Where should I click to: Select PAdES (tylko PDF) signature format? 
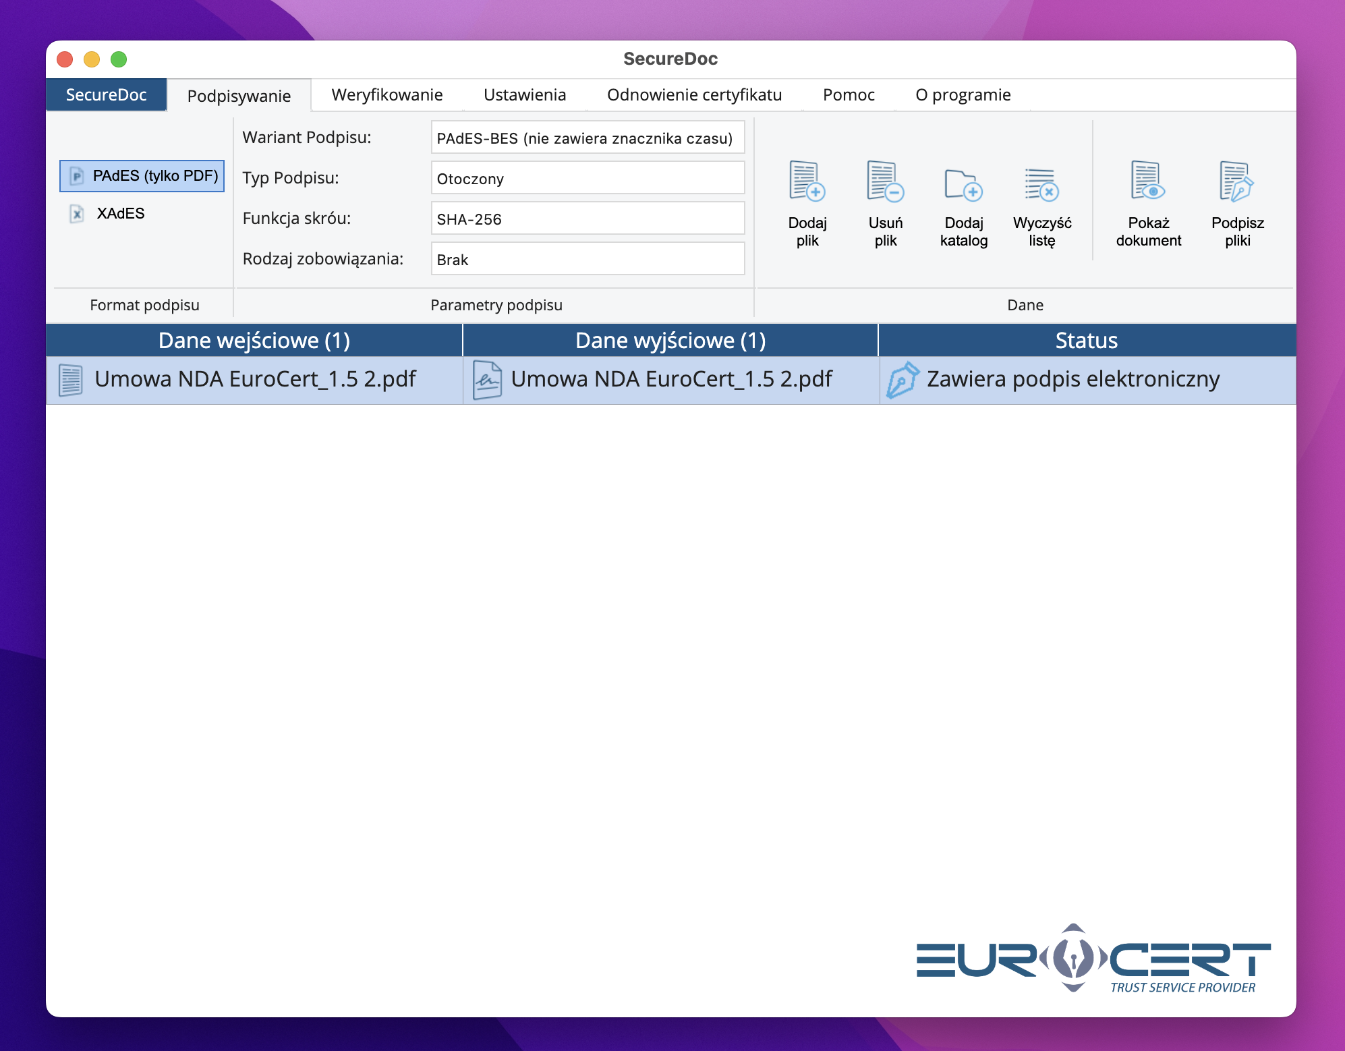[142, 176]
